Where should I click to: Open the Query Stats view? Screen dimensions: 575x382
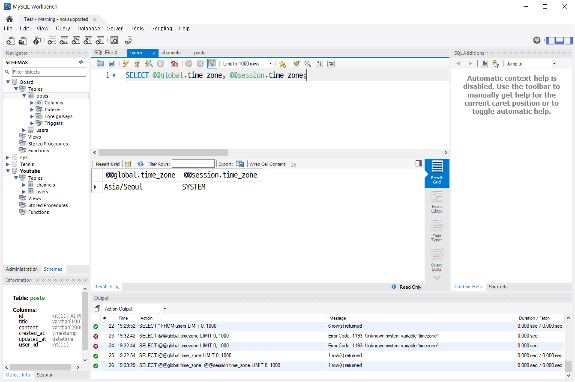437,260
